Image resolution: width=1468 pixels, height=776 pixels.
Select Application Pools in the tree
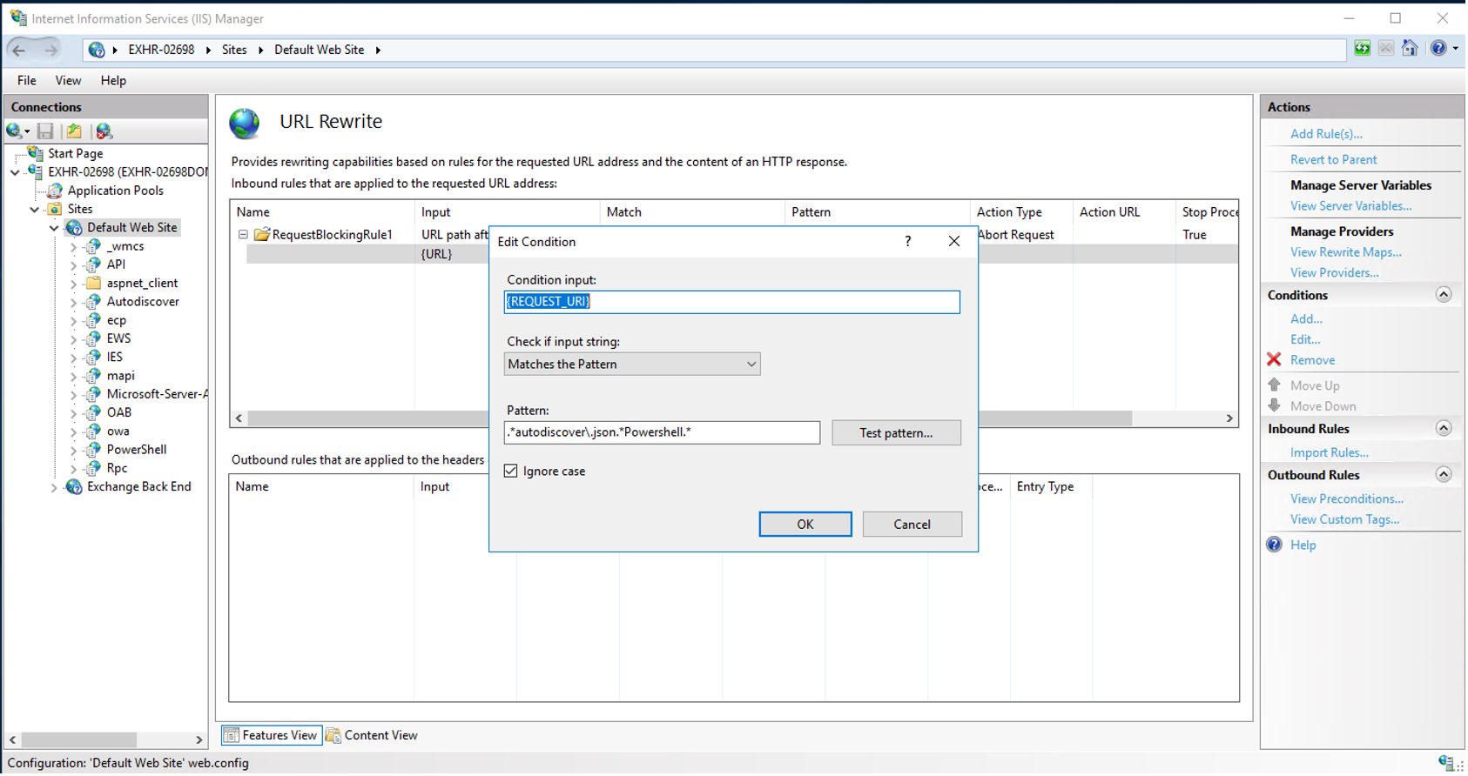pyautogui.click(x=116, y=191)
